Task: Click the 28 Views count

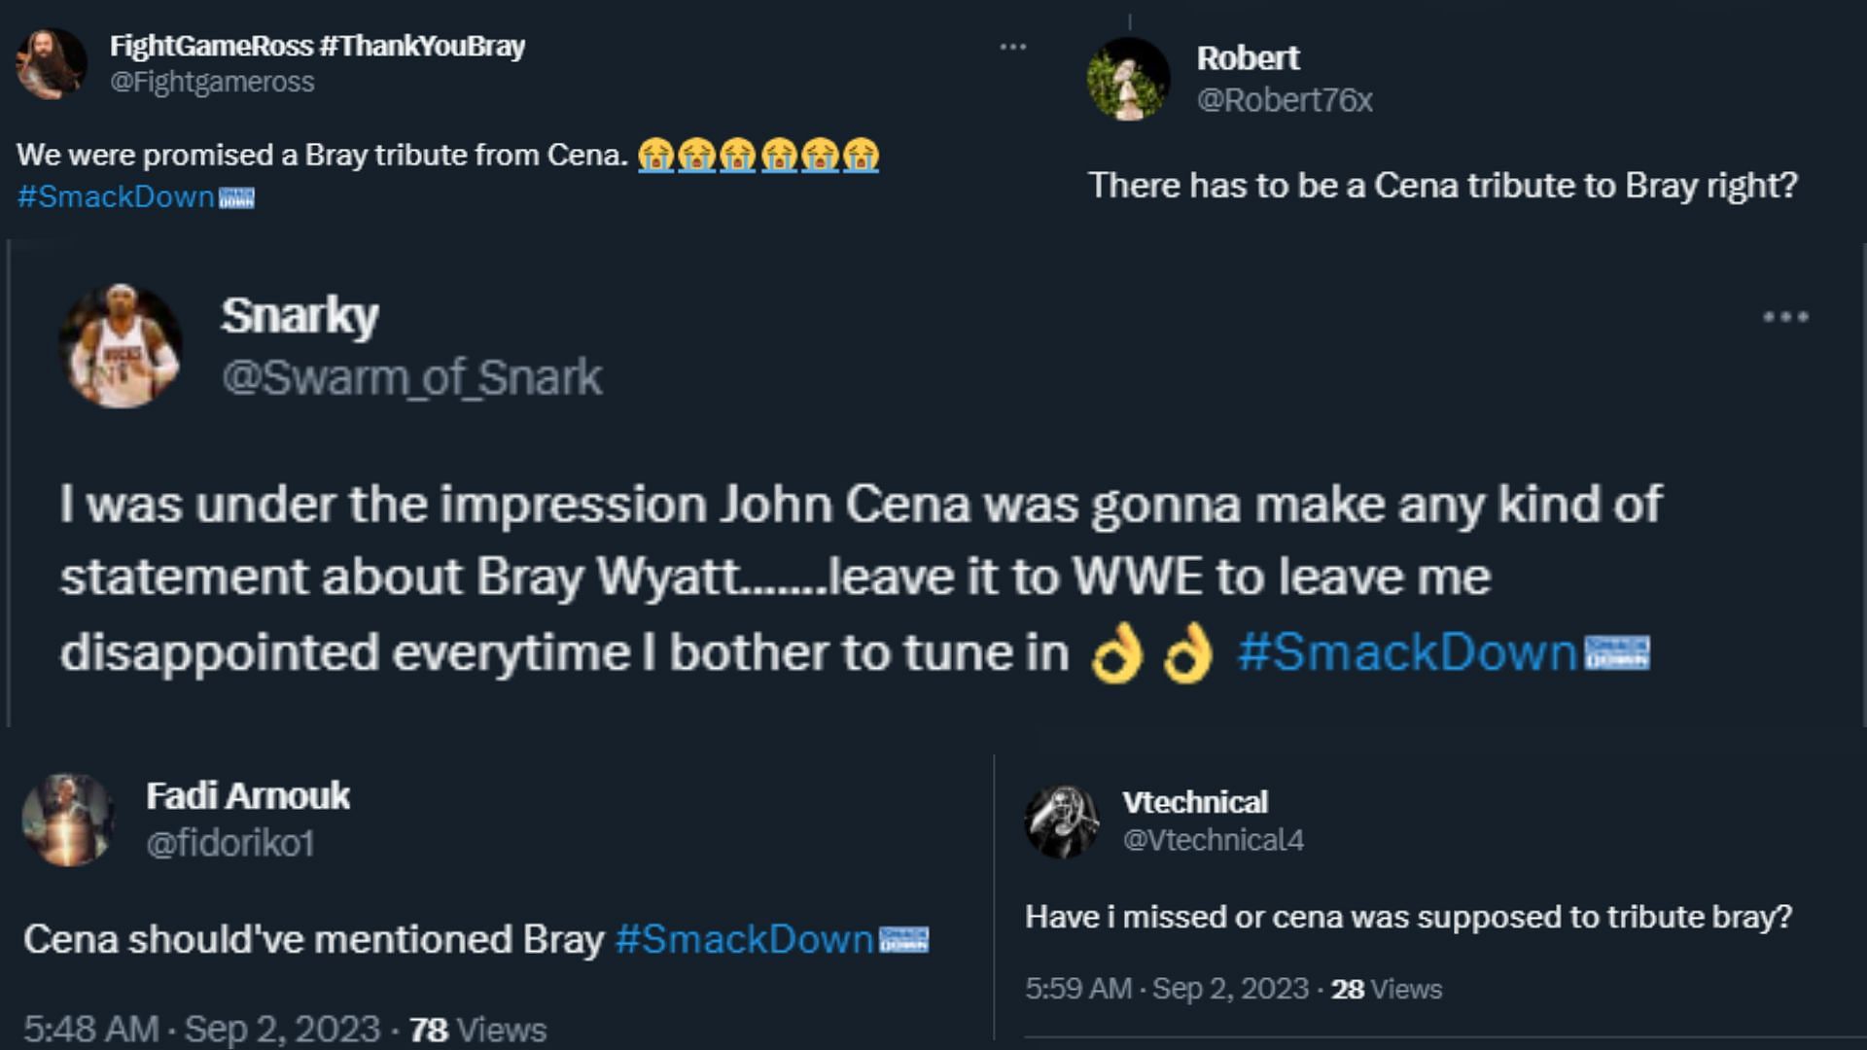Action: (1386, 989)
